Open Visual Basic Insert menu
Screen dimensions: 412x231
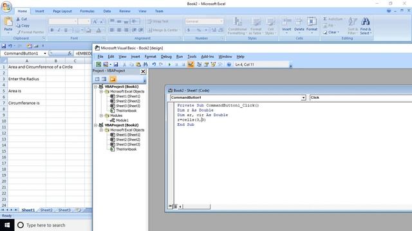point(135,56)
